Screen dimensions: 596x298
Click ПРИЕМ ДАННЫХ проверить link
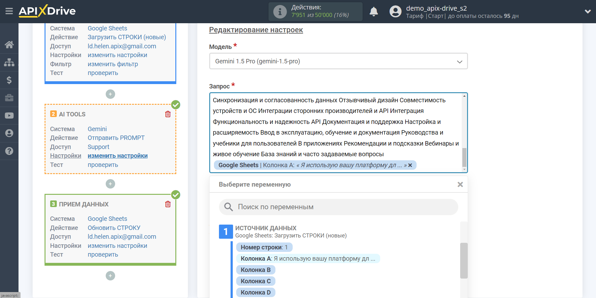[x=103, y=254]
